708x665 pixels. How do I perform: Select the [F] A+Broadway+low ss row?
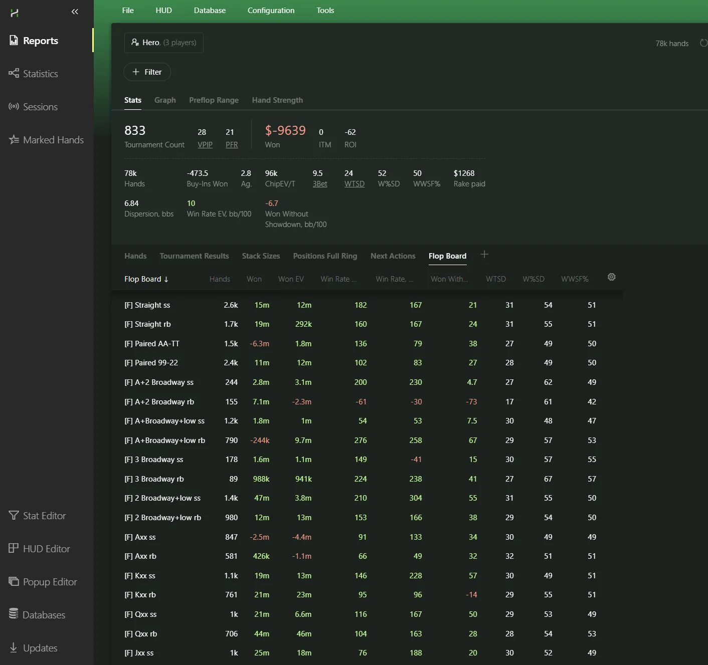[367, 421]
